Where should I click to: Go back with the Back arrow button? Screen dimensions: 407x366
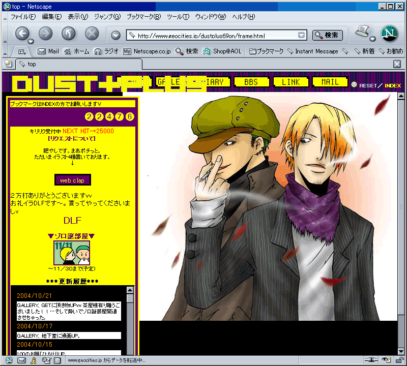pos(22,33)
